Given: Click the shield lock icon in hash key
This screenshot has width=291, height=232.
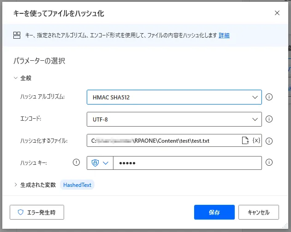Looking at the screenshot, I should [x=95, y=163].
